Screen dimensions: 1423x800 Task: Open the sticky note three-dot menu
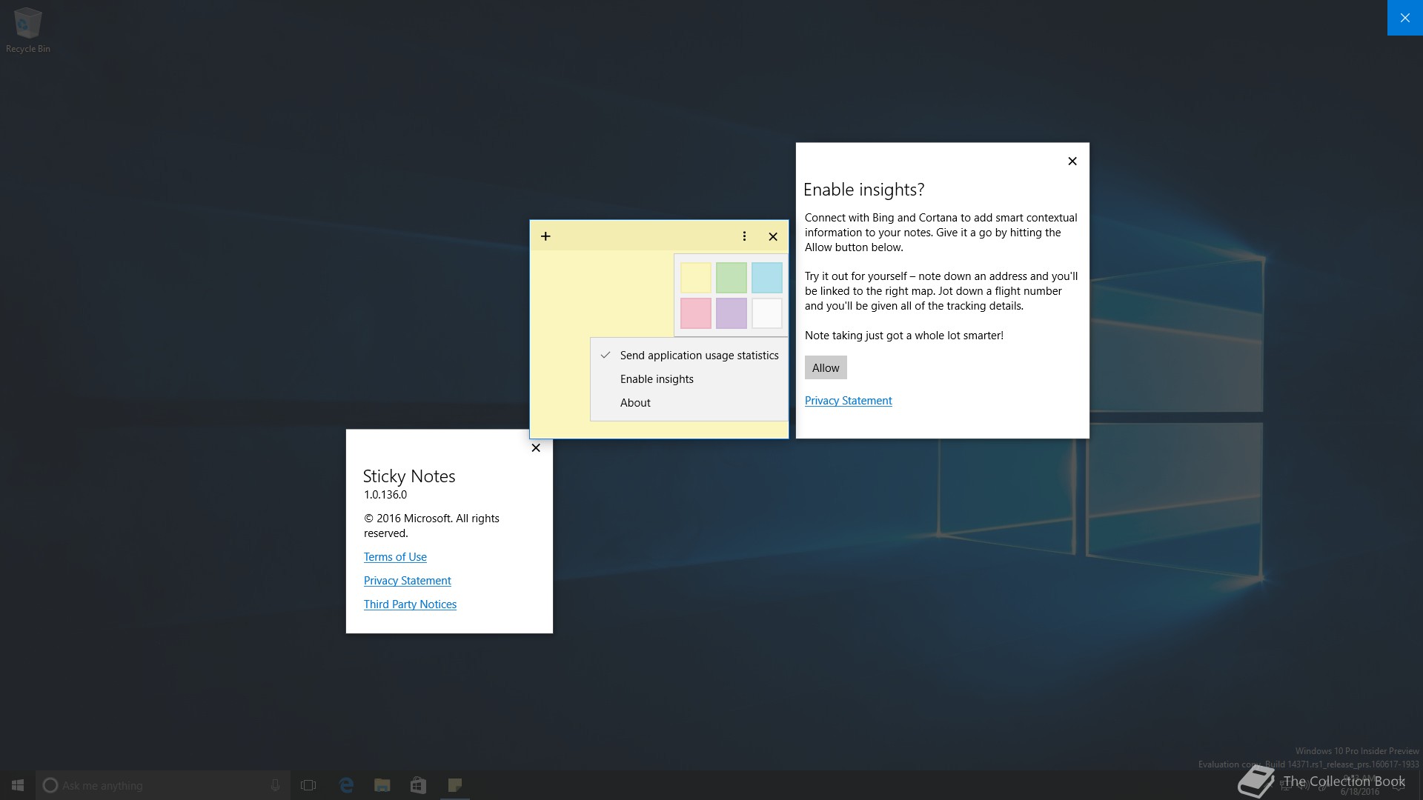coord(744,236)
